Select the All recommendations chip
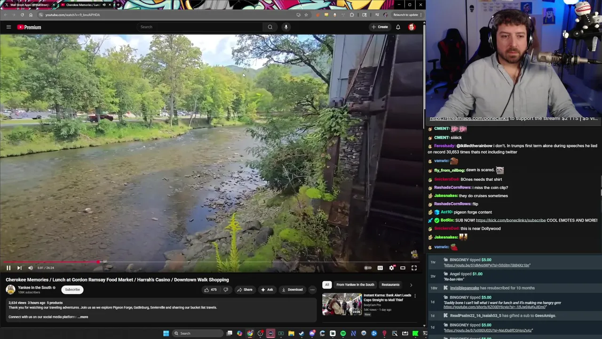This screenshot has width=602, height=339. (327, 284)
